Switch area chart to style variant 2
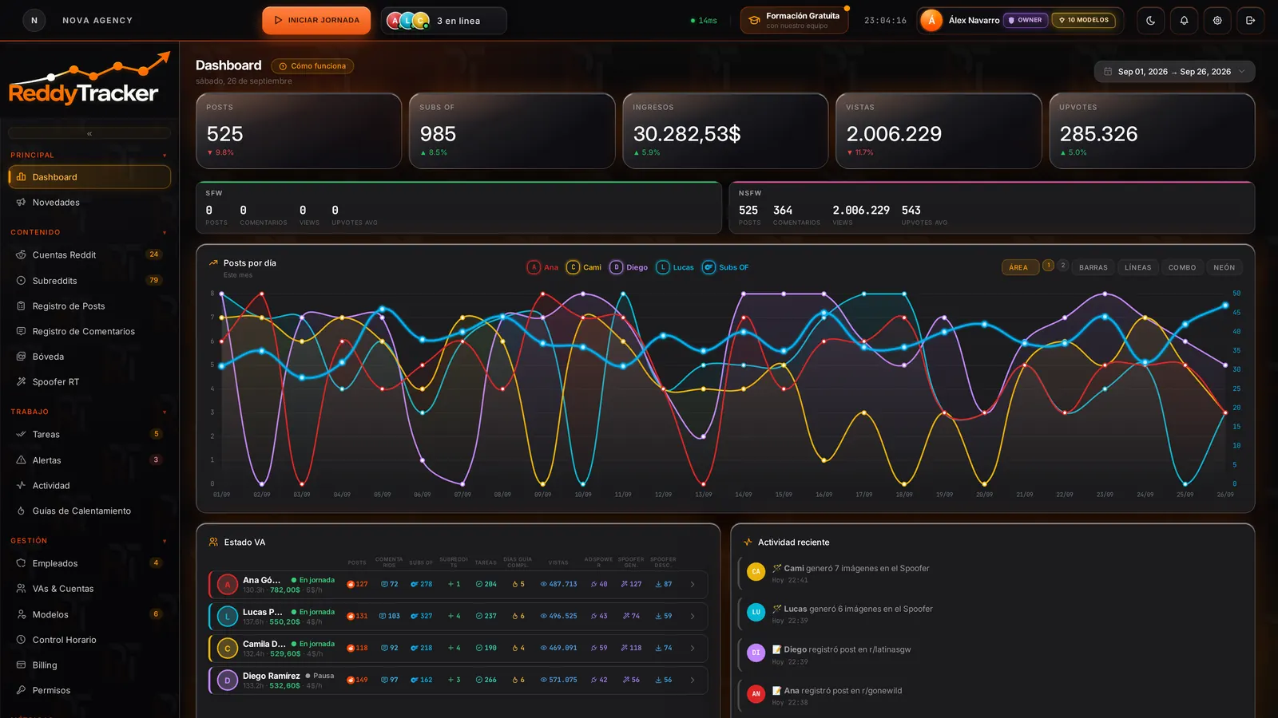Screen dimensions: 1278x718 coord(1063,266)
